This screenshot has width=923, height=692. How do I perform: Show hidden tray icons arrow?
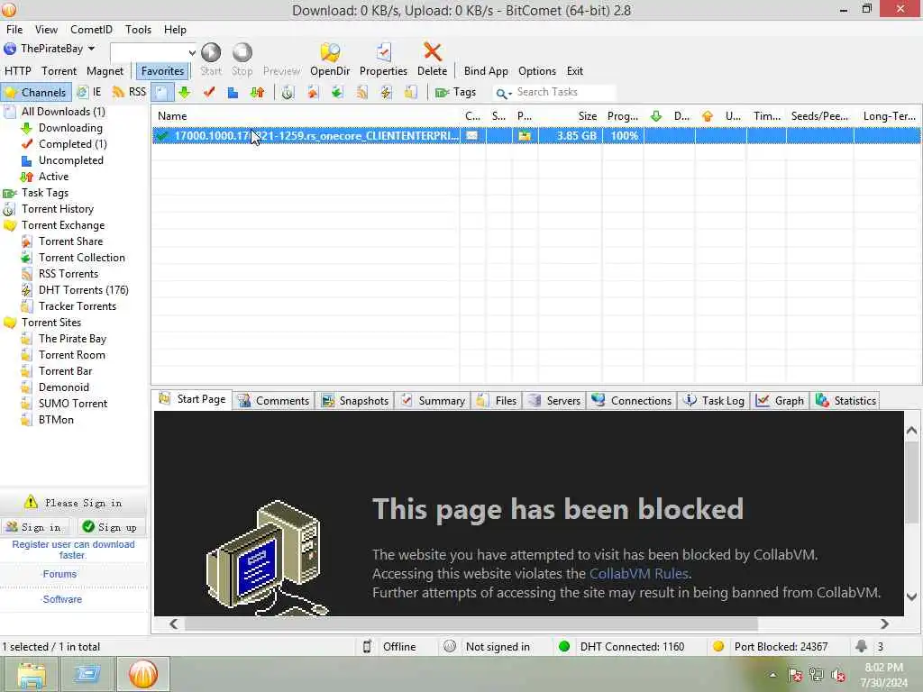coord(772,675)
